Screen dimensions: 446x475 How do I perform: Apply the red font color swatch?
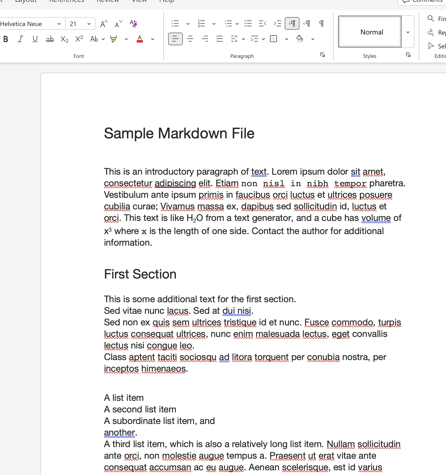point(140,39)
